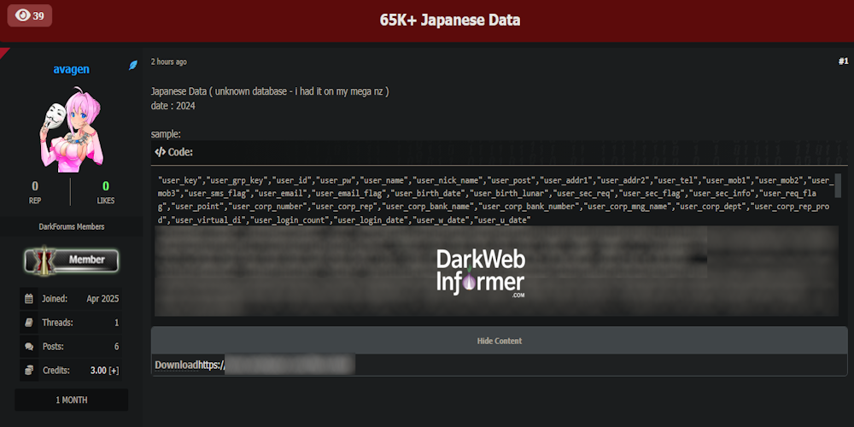This screenshot has width=854, height=427.
Task: Click the calendar icon next to Joined
Action: coord(29,299)
